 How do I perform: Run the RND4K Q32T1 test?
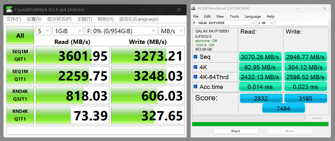(x=20, y=95)
